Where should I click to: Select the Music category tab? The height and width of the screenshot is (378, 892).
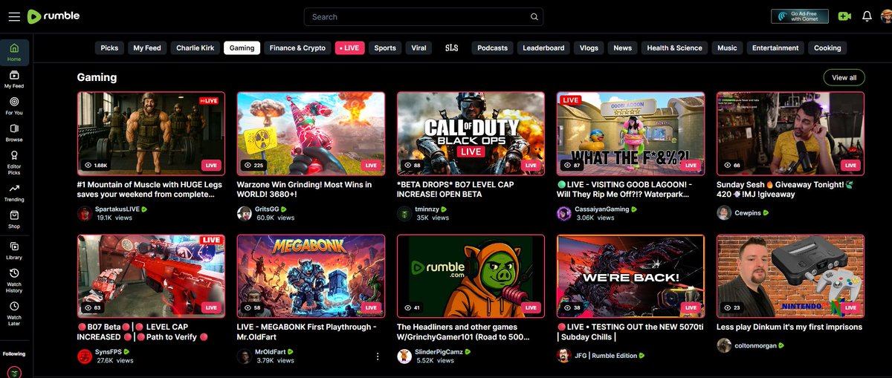(x=727, y=48)
